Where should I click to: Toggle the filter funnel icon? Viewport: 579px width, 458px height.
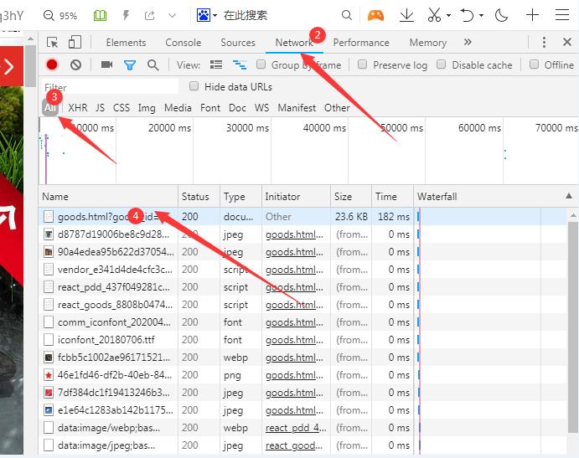click(130, 64)
